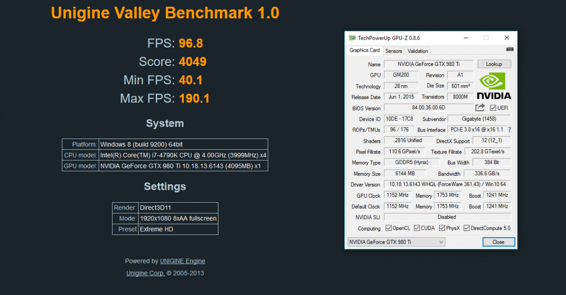Click the Mode 1920x1080 8xAA fullscreen cell
This screenshot has width=566, height=295.
pos(178,219)
